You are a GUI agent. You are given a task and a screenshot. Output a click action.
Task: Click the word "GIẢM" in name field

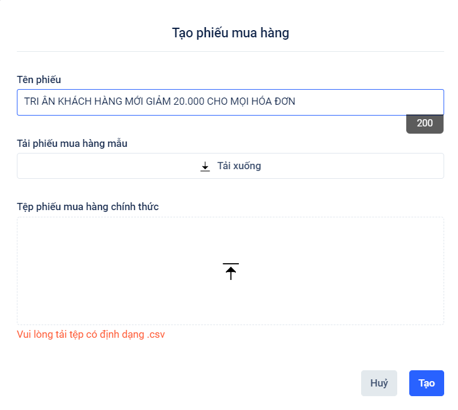point(158,102)
